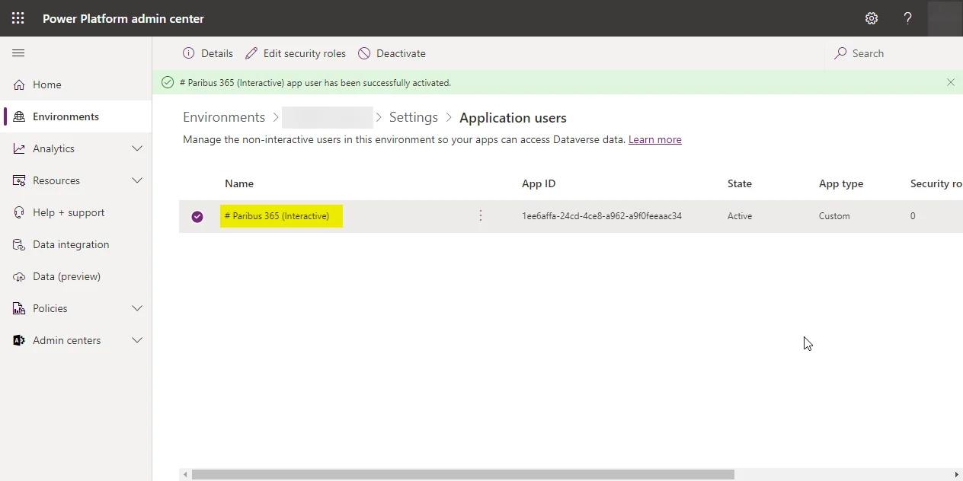
Task: Expand the Admin centers chevron
Action: coord(137,340)
